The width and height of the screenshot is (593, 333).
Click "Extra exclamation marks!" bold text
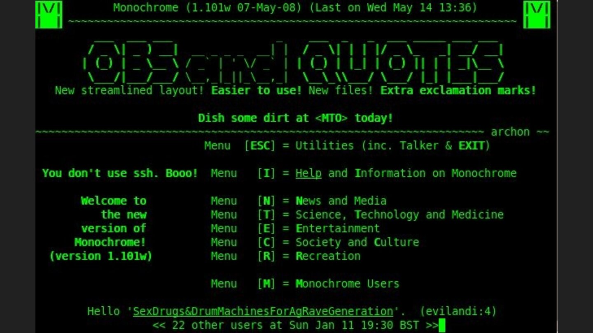coord(458,90)
